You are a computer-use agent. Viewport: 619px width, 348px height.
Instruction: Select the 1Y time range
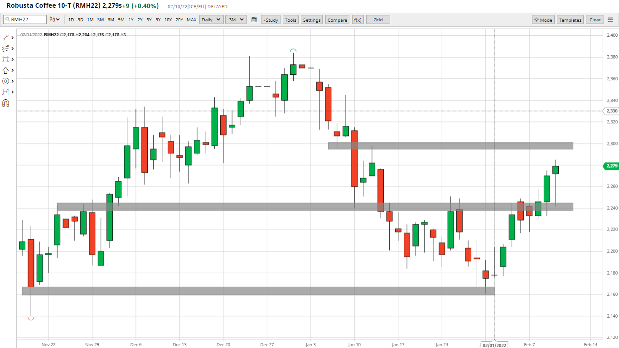tap(131, 20)
